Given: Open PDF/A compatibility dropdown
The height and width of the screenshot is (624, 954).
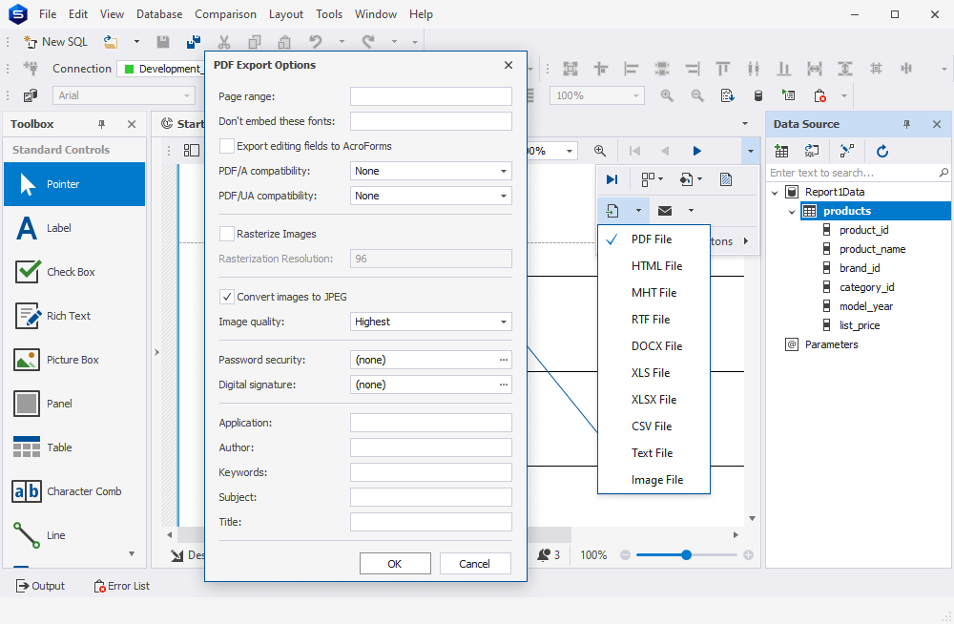Looking at the screenshot, I should click(x=503, y=171).
